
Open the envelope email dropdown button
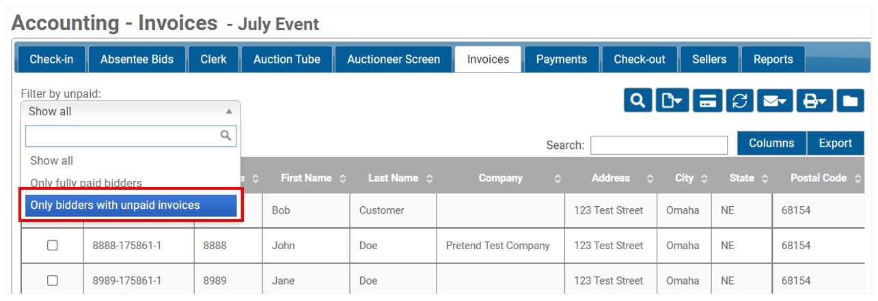[774, 101]
